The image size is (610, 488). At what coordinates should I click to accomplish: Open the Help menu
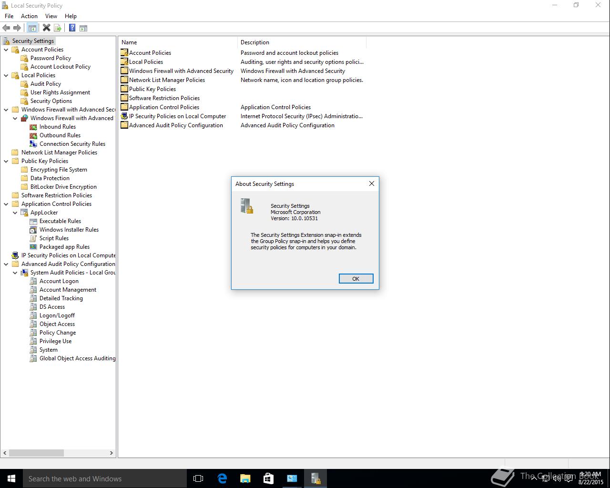click(71, 16)
